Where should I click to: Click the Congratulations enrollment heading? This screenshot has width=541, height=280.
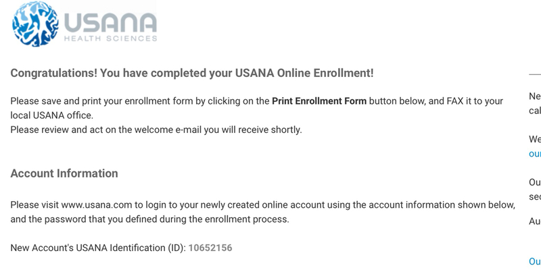192,73
